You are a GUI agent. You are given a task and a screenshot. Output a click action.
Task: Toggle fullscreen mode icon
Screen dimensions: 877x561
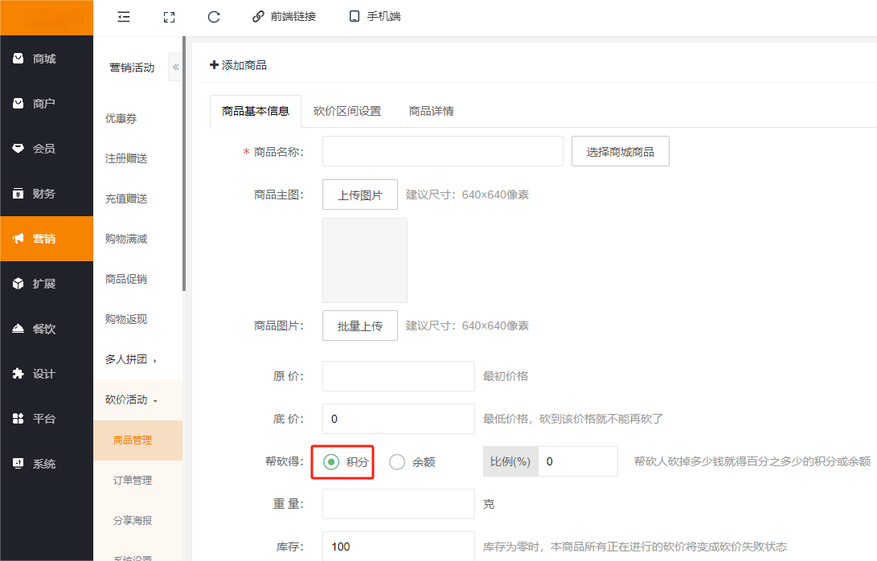point(169,17)
